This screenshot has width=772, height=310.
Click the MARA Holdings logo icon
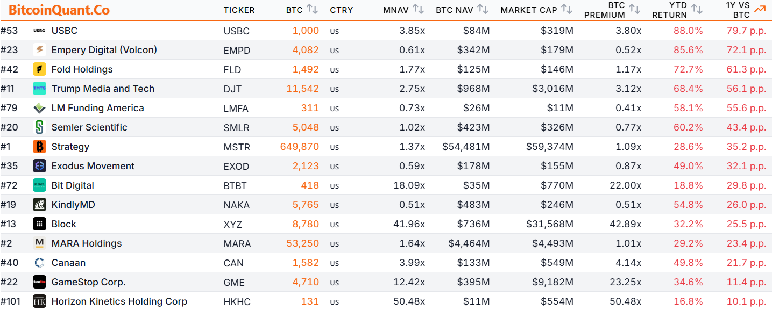tap(39, 243)
